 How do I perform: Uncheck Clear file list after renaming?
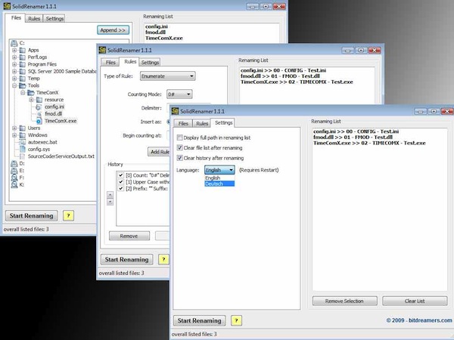tap(179, 148)
